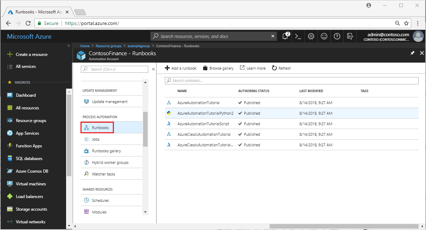Reload the page with browser refresh
Screen dimensions: 426x230
tap(28, 23)
